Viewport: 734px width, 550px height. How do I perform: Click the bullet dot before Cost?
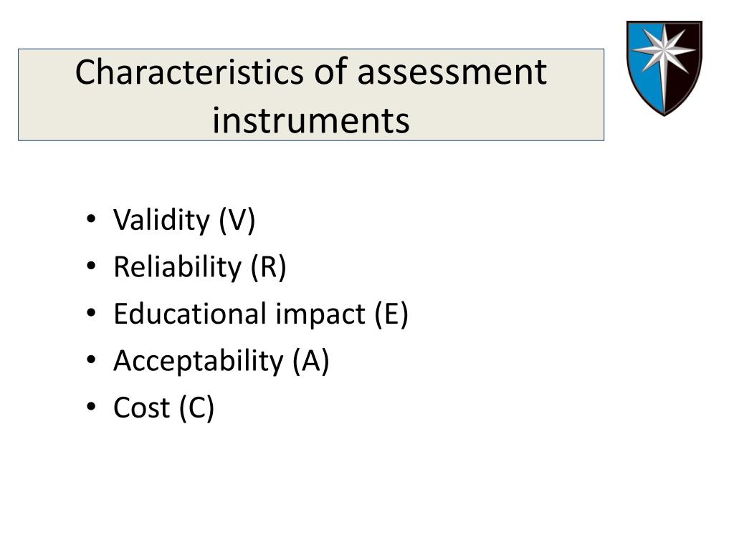pyautogui.click(x=91, y=406)
